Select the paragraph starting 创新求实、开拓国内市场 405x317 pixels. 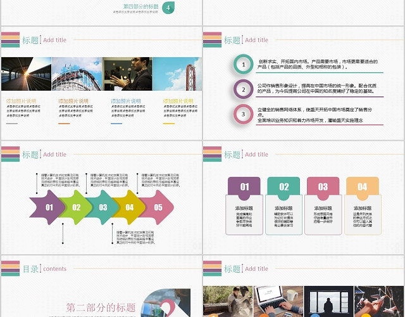(318, 64)
